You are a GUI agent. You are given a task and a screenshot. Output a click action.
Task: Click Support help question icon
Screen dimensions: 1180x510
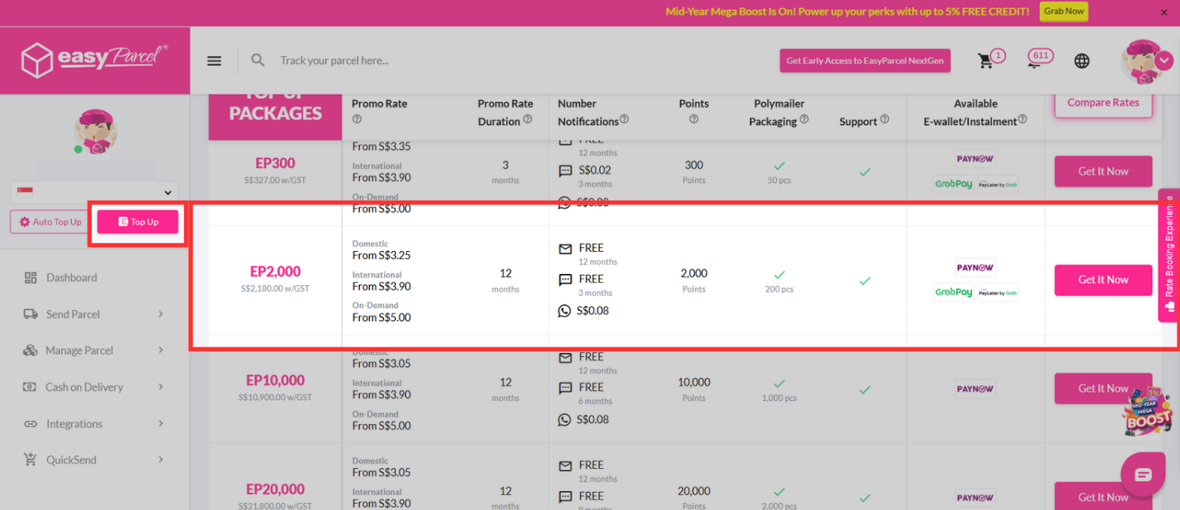coord(884,119)
